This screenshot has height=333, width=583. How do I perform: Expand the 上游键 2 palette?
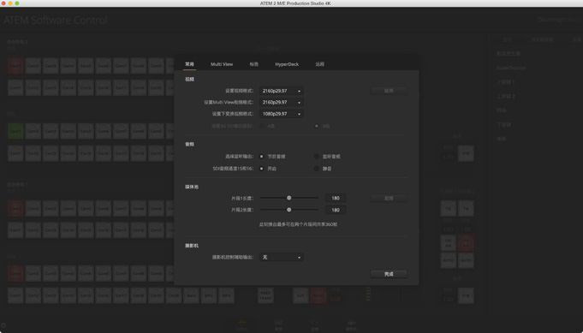pos(506,96)
